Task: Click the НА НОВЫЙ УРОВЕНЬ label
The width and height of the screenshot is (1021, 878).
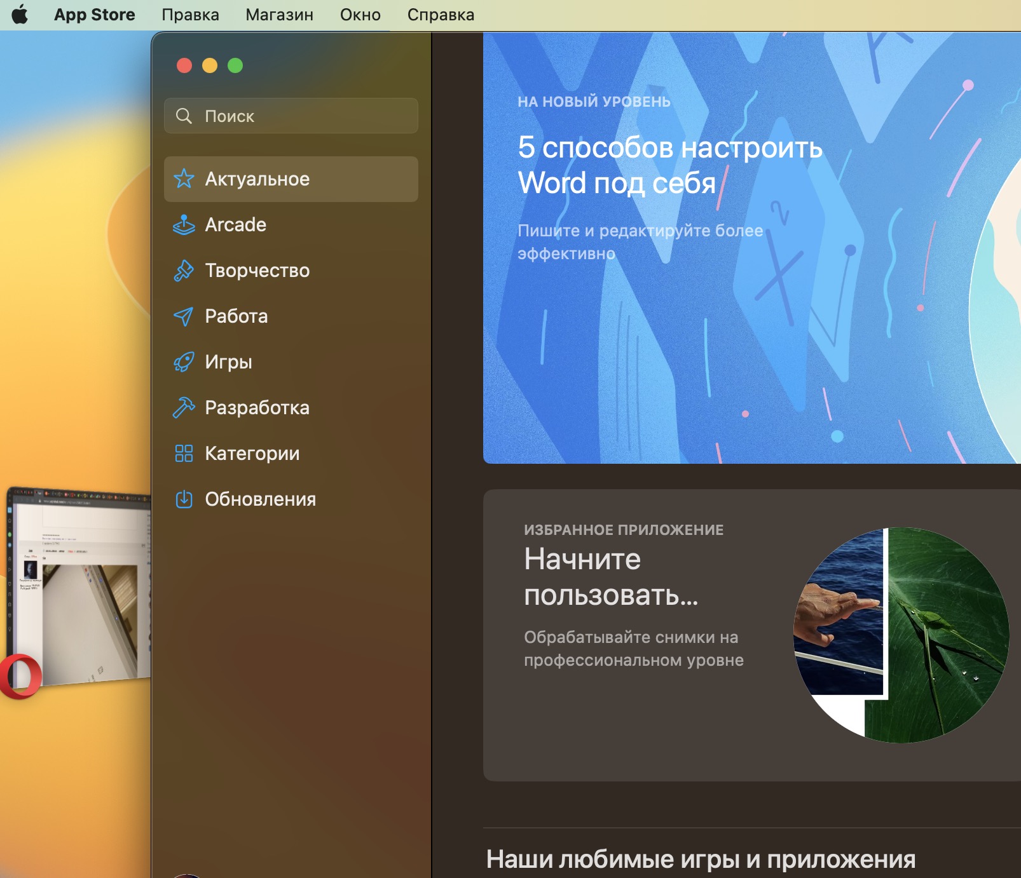Action: click(594, 102)
